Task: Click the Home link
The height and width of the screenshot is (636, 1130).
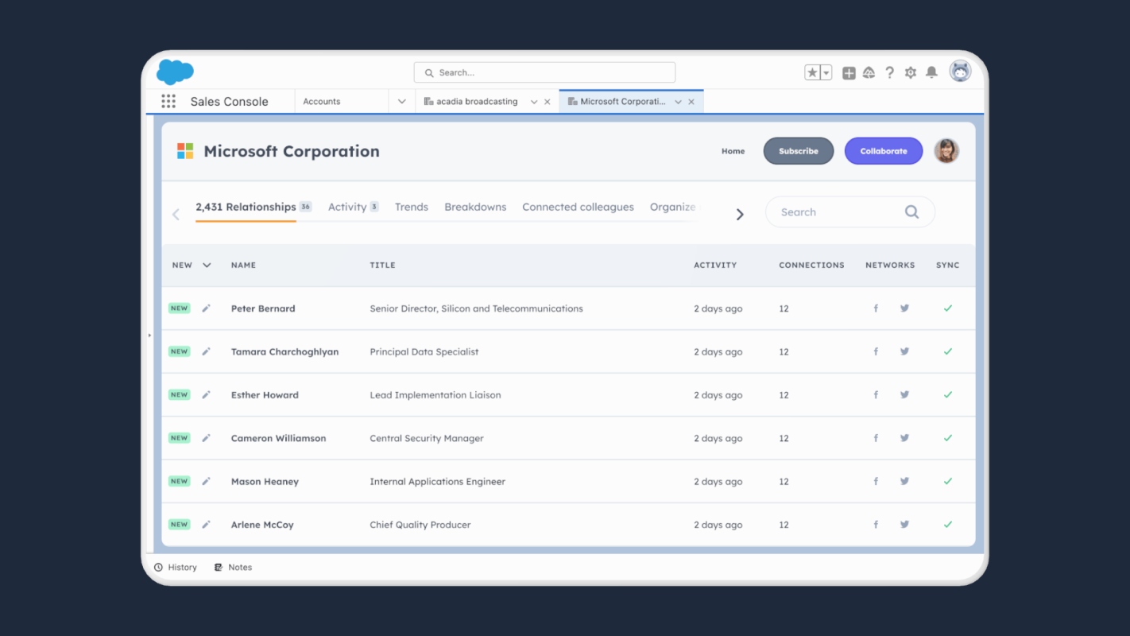Action: [x=733, y=151]
